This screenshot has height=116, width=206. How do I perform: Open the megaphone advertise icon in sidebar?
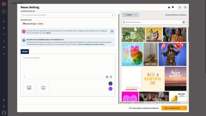point(4,47)
